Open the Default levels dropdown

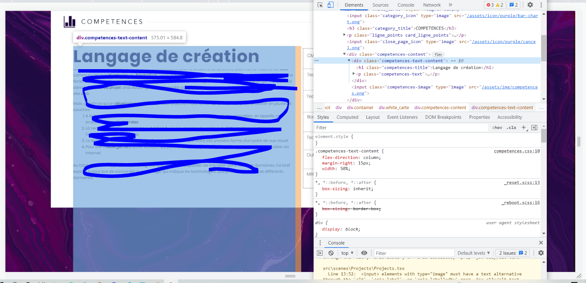[x=473, y=253]
